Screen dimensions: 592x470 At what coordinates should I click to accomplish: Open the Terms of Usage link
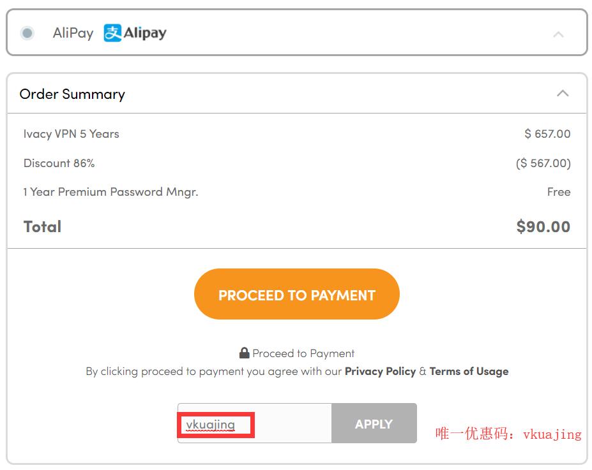469,371
